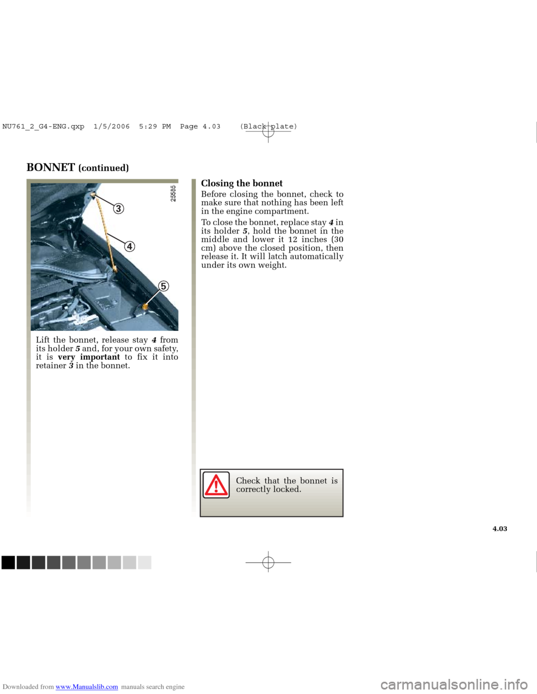Click the NU761_2_G4-ENG.qxp file name

(43, 127)
